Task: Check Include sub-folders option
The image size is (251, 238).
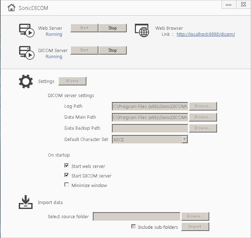Action: (x=133, y=226)
